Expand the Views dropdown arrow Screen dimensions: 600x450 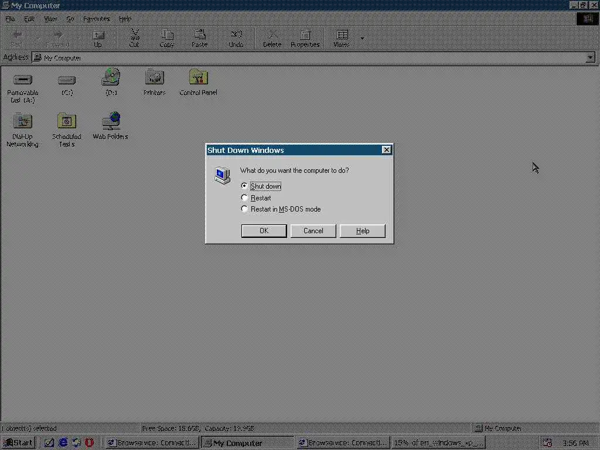tap(362, 38)
